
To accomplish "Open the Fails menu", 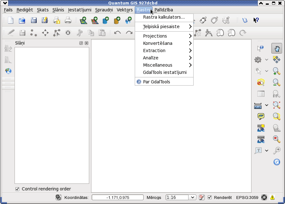I will coord(8,10).
